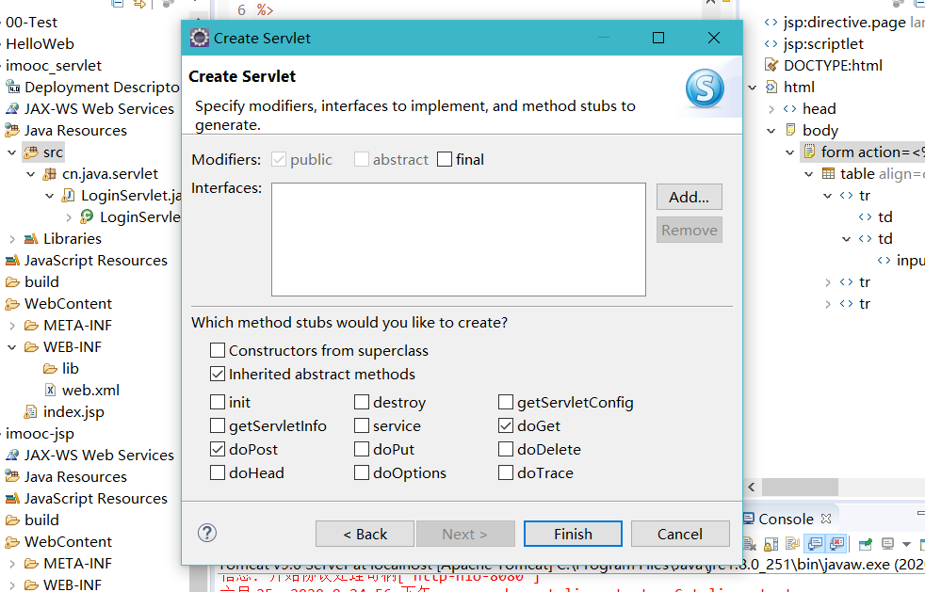Select index.jsp in the project tree
The height and width of the screenshot is (592, 925).
coord(73,412)
